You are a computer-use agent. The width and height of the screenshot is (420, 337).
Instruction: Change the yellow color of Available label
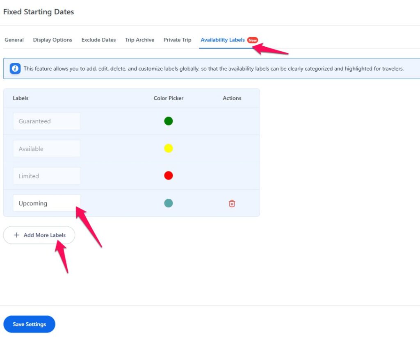169,148
